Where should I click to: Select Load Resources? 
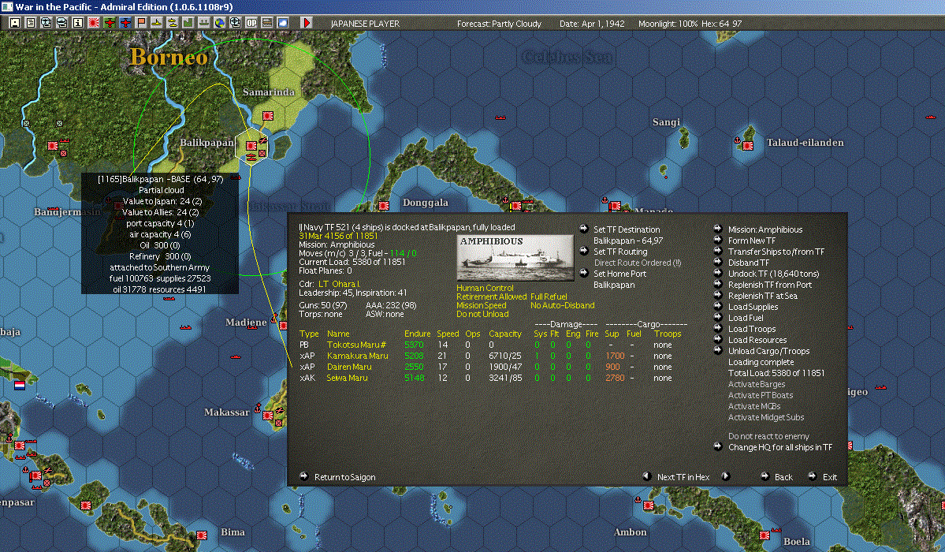[757, 340]
